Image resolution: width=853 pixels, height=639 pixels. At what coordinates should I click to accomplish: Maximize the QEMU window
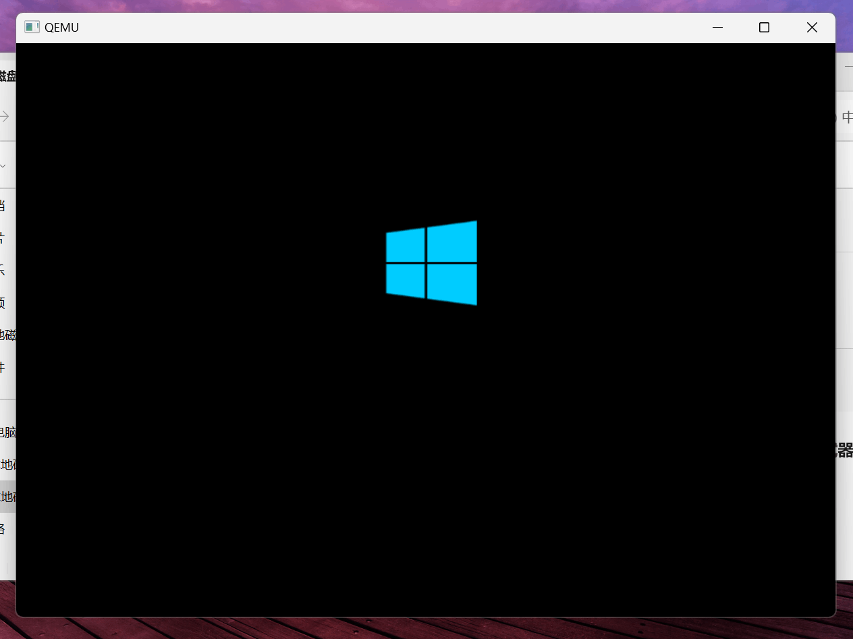tap(764, 28)
